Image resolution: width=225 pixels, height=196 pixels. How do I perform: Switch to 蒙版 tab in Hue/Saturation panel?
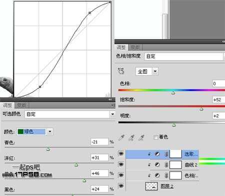(x=135, y=48)
